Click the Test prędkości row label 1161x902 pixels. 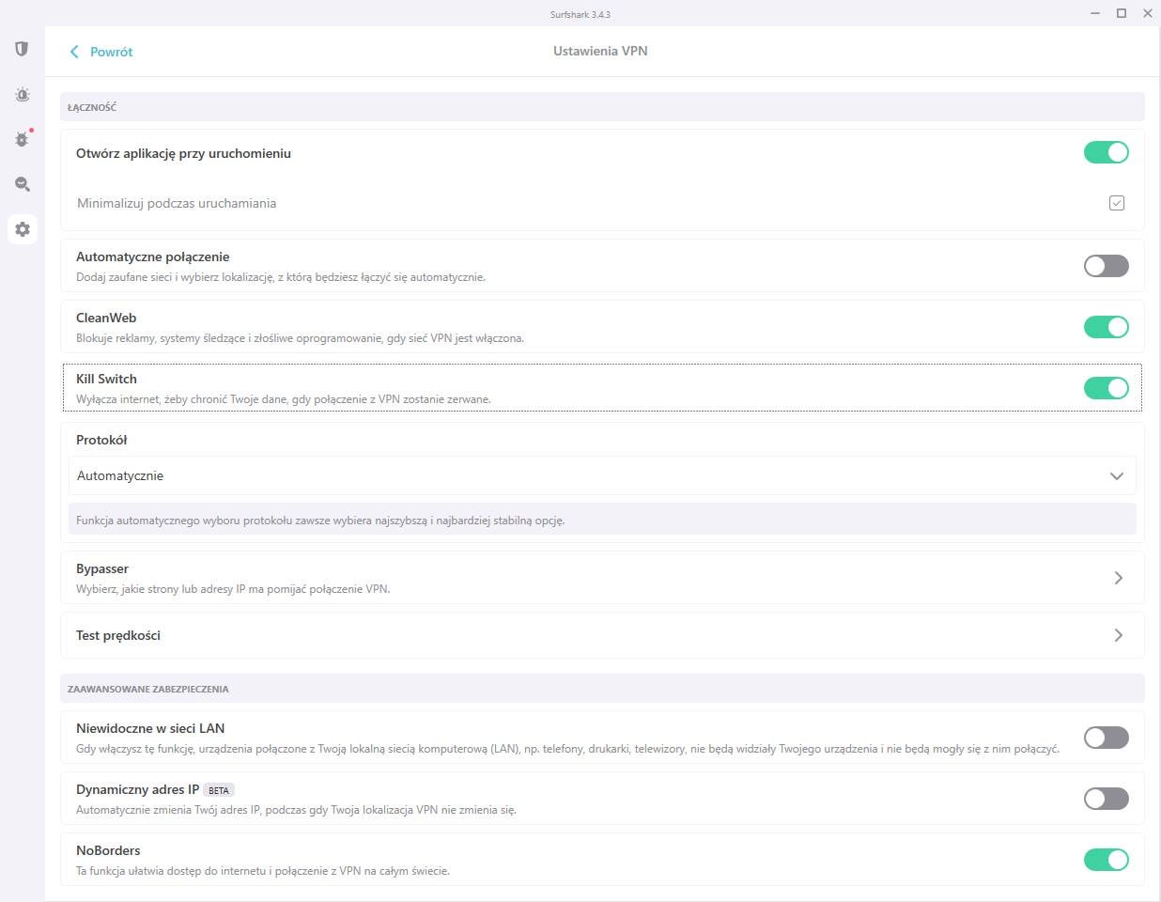click(x=118, y=635)
